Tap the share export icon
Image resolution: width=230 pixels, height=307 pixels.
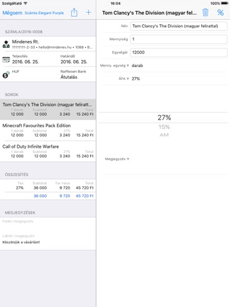pyautogui.click(x=74, y=13)
